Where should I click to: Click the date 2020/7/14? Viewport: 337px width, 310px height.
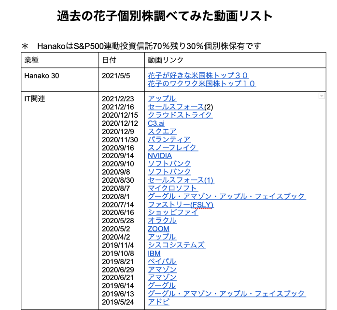[x=118, y=204]
